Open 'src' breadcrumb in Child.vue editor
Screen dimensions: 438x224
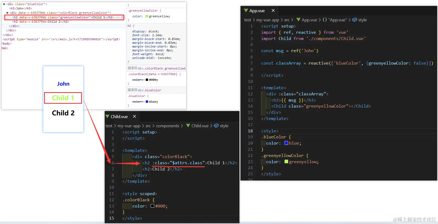tap(148, 126)
